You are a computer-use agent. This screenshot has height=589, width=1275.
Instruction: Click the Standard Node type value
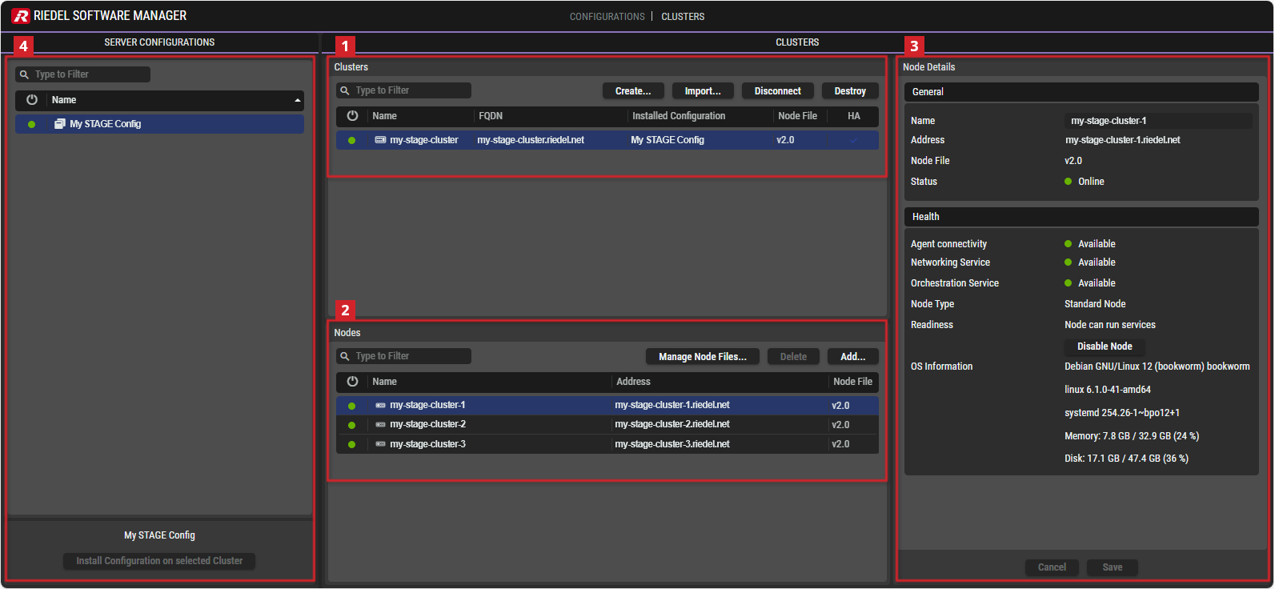click(x=1095, y=304)
